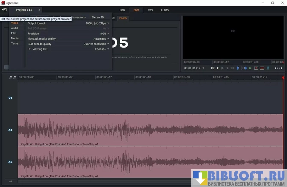The height and width of the screenshot is (187, 287).
Task: Click the undo arrow icon
Action: pyautogui.click(x=276, y=68)
